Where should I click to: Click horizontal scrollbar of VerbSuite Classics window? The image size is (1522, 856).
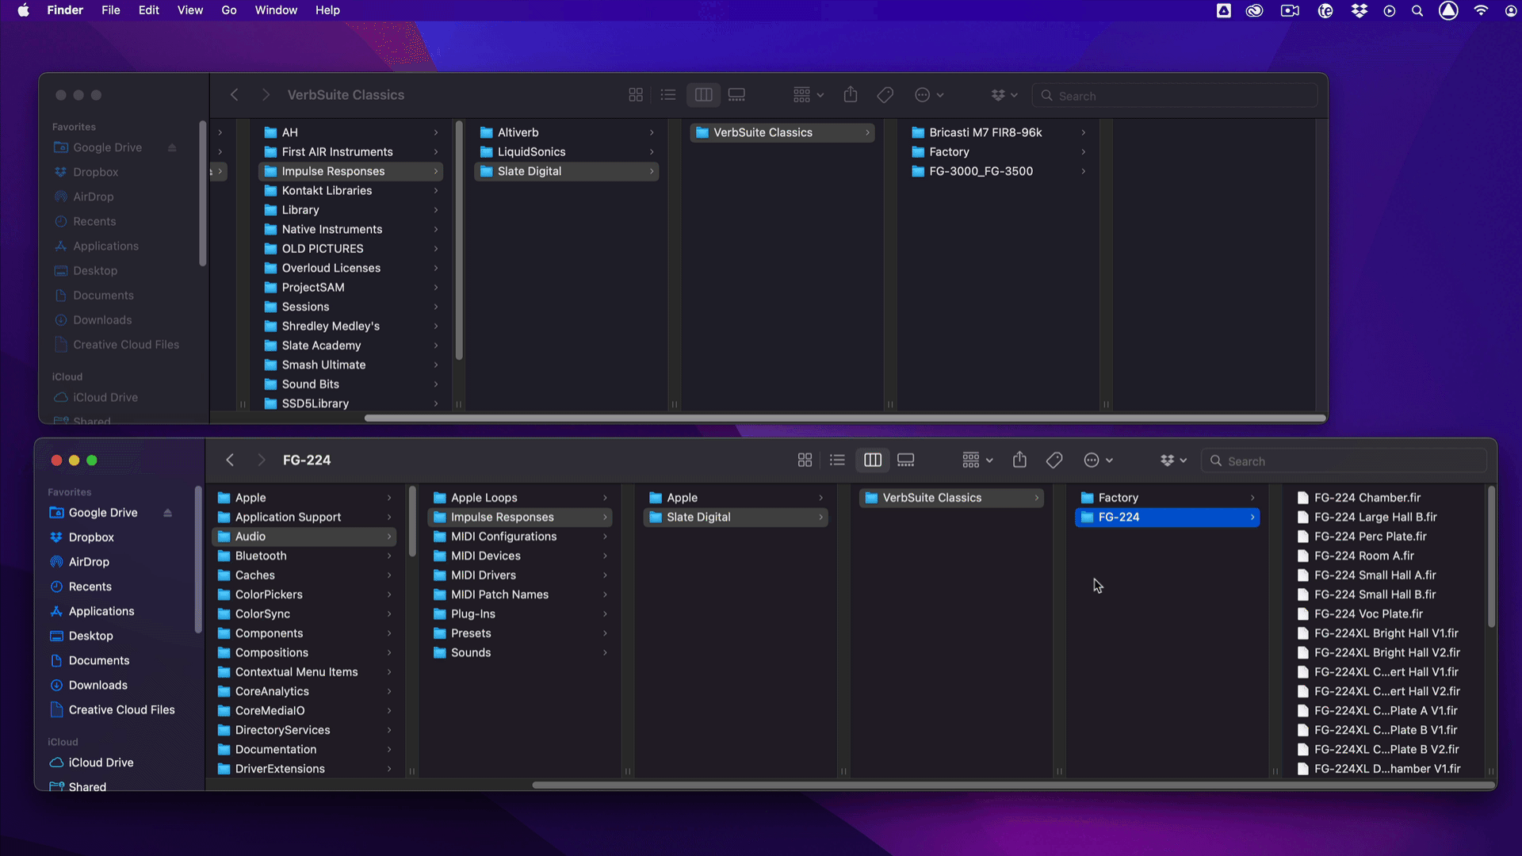click(x=845, y=418)
